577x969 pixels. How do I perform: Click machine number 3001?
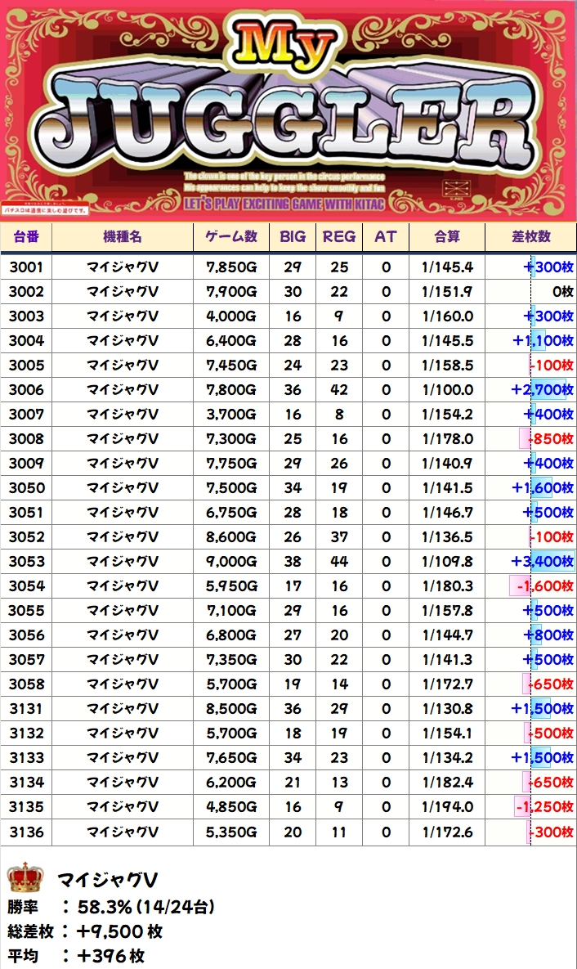click(x=26, y=267)
